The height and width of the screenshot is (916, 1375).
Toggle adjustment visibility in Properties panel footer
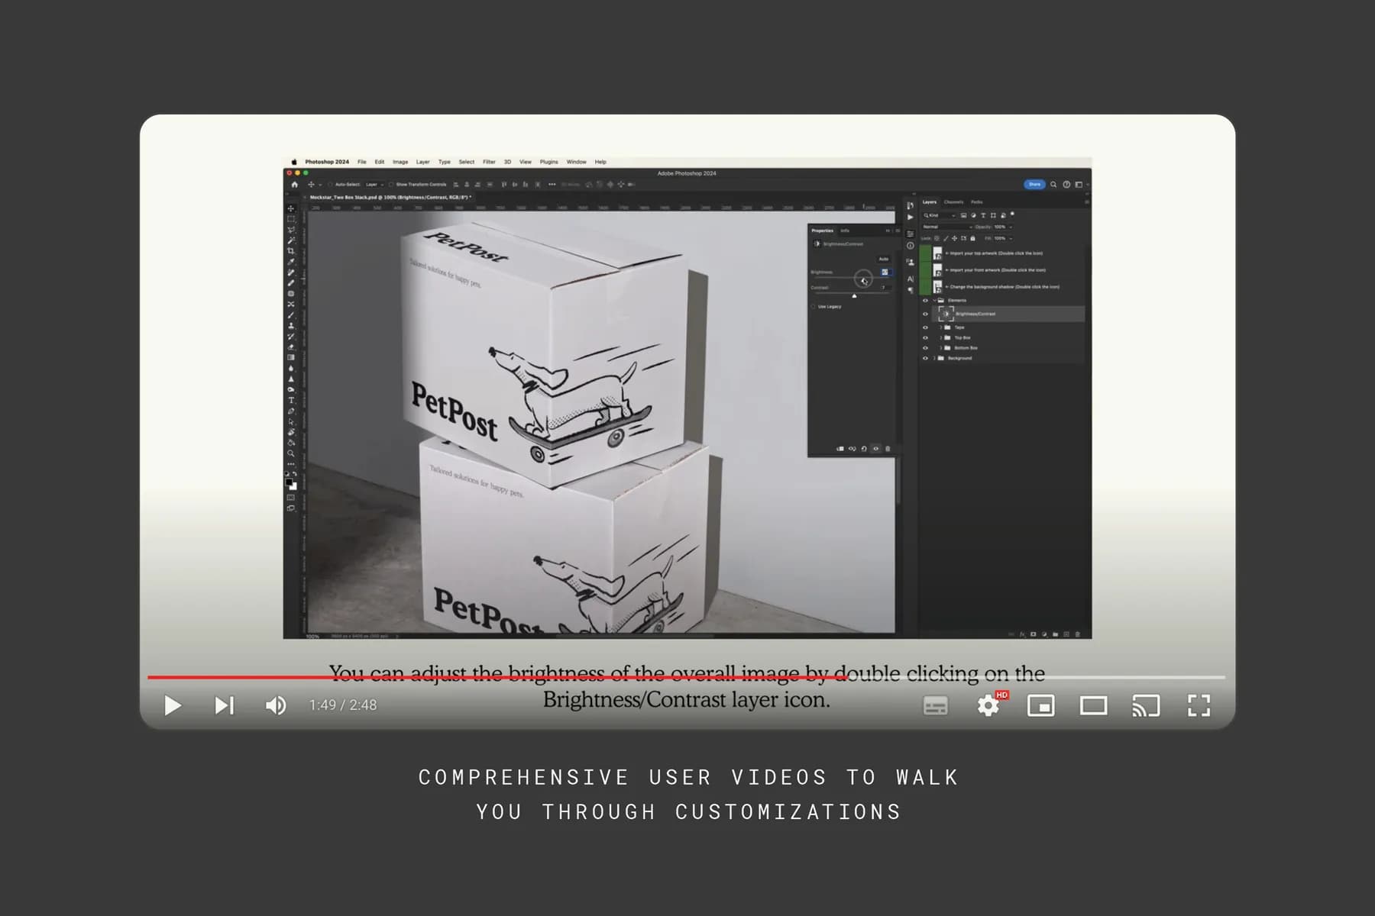[875, 449]
